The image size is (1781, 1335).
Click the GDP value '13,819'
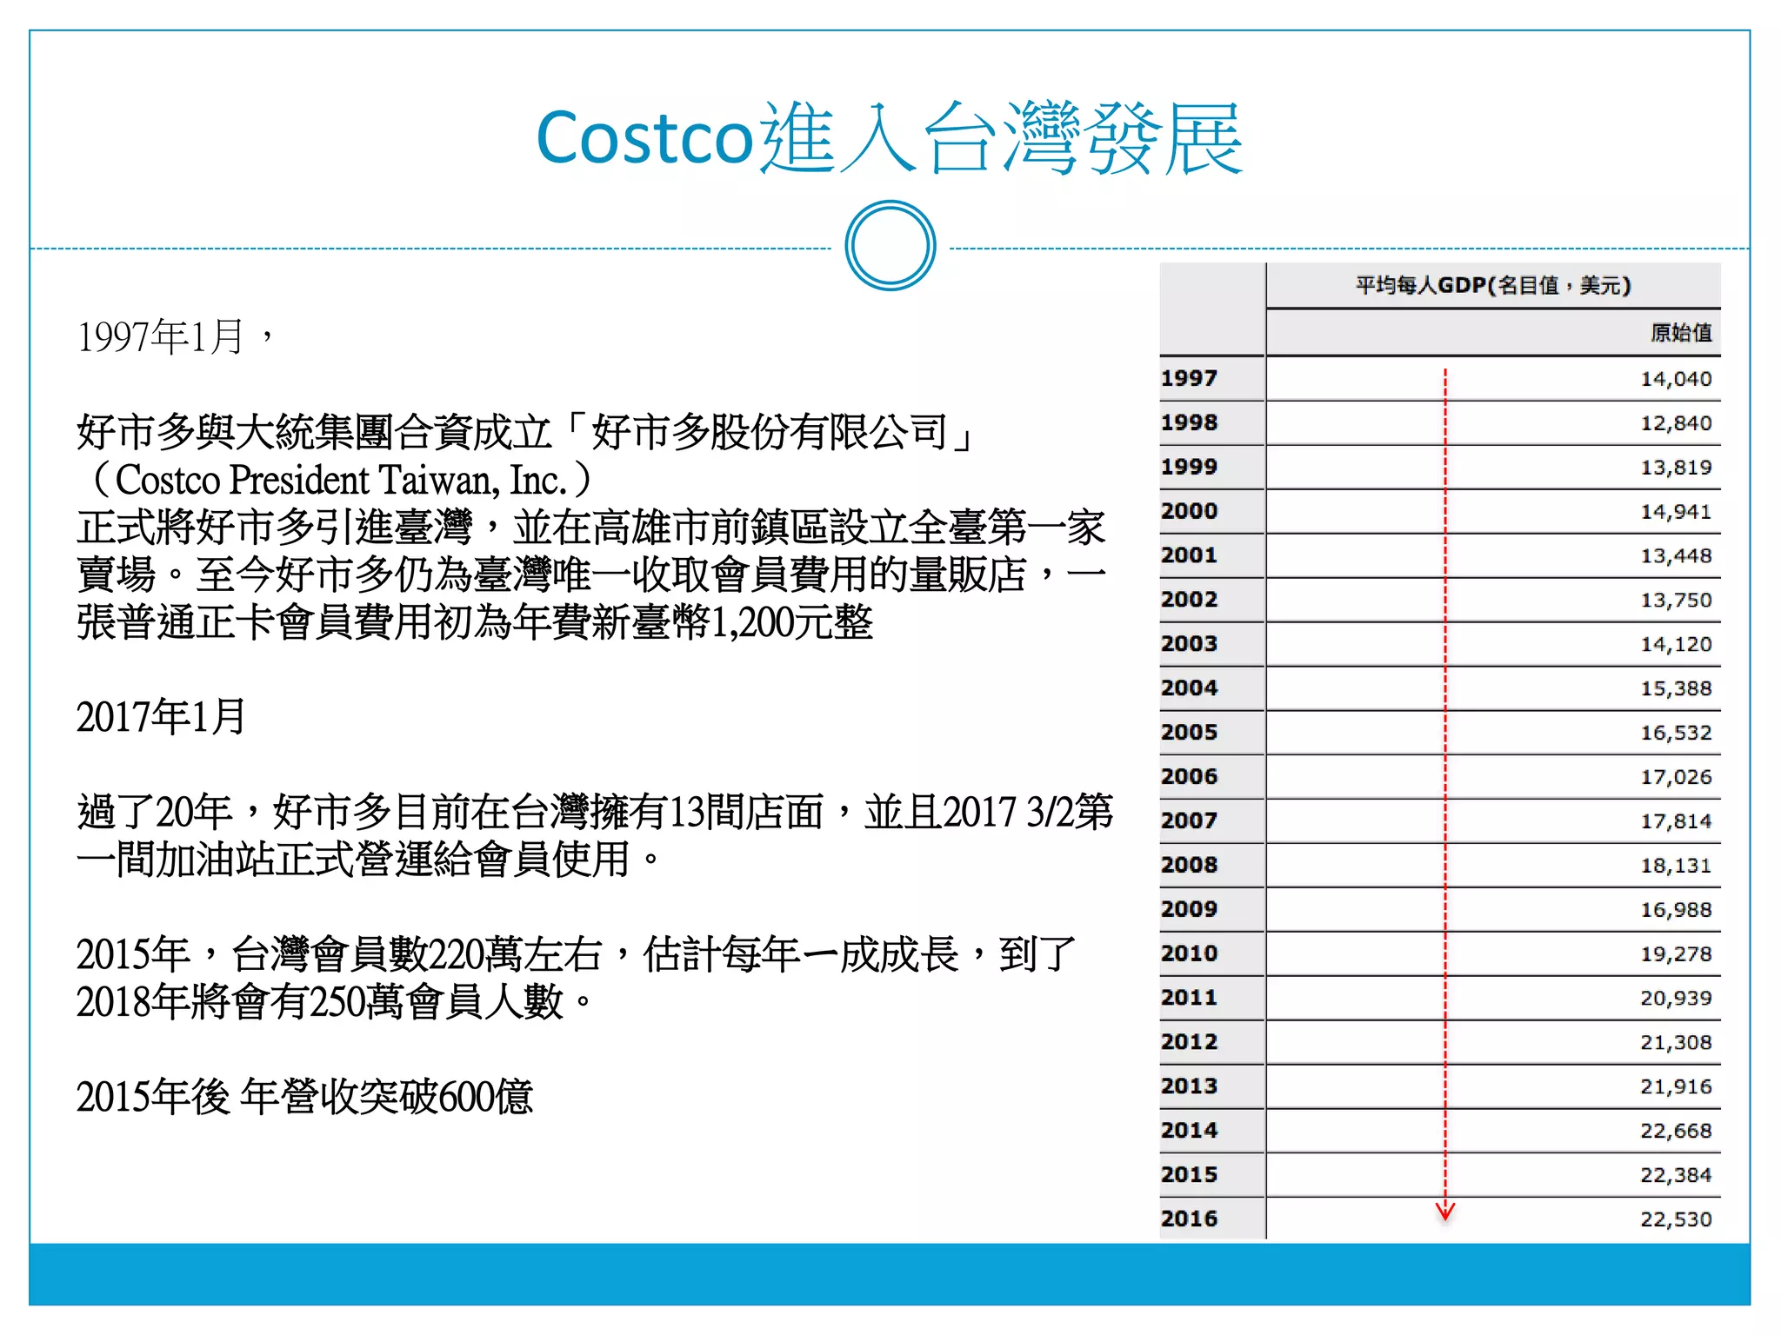[x=1676, y=468]
